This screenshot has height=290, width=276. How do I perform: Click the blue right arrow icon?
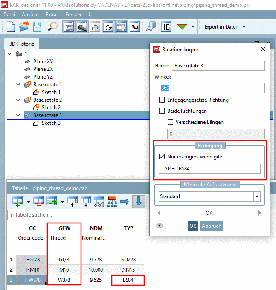click(x=125, y=202)
